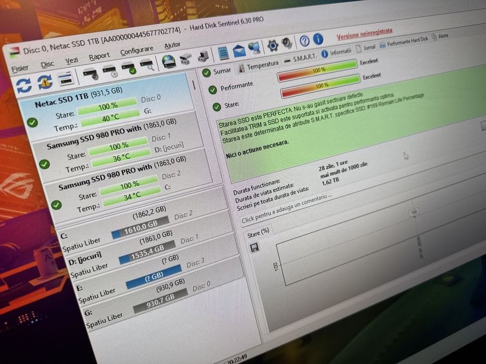Open the Fisier menu
The width and height of the screenshot is (486, 364).
point(19,69)
